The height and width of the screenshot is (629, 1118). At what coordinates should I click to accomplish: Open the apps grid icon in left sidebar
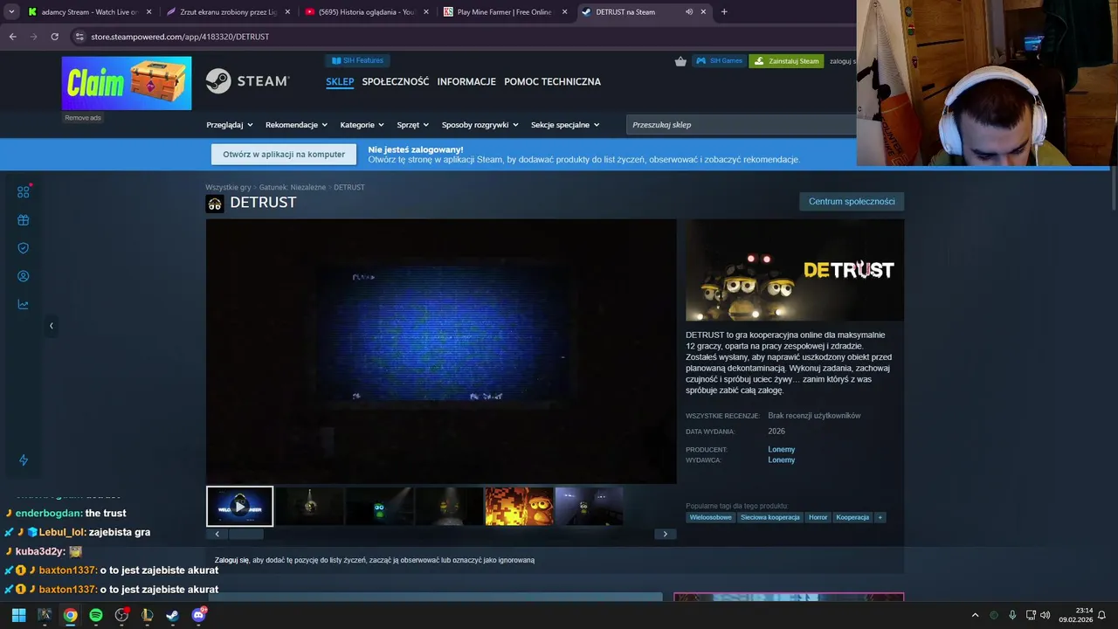[24, 191]
